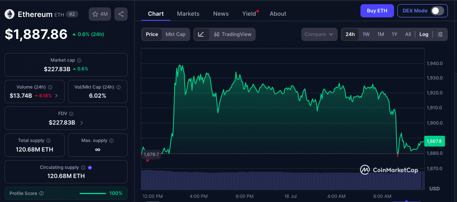This screenshot has width=457, height=202.
Task: Click the Profile Score progress bar
Action: [x=93, y=193]
